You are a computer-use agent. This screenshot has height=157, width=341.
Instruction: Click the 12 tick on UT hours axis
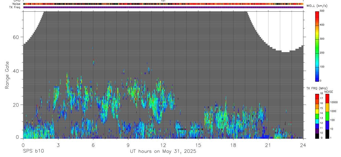pyautogui.click(x=163, y=145)
